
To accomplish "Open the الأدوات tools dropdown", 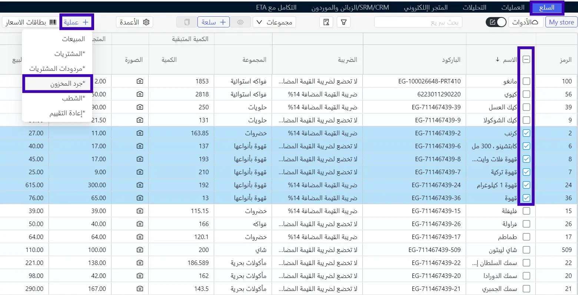I will tap(525, 22).
